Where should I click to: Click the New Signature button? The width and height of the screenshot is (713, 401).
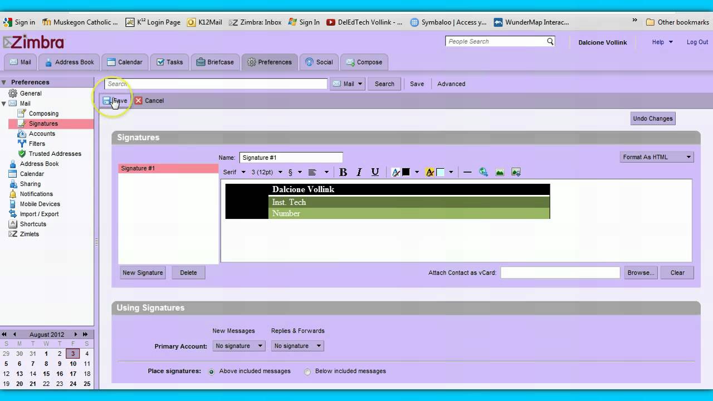pos(143,272)
